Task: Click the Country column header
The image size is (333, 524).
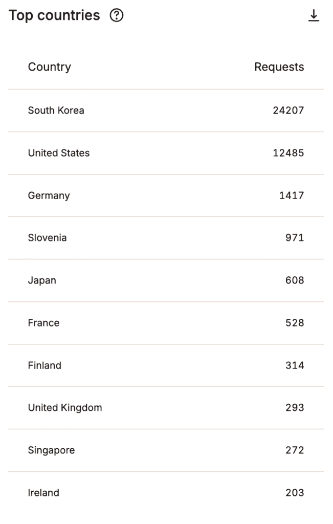Action: [50, 67]
